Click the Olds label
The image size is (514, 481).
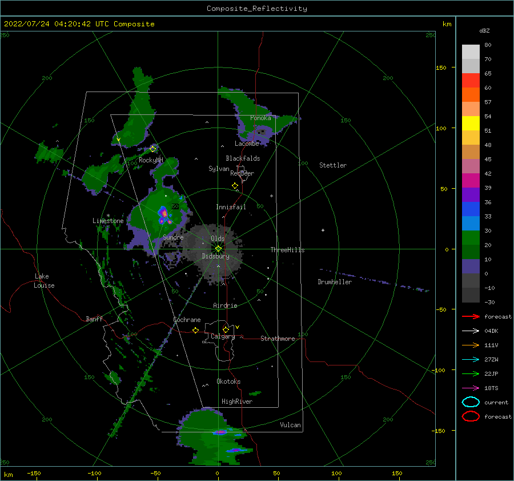[x=218, y=238]
